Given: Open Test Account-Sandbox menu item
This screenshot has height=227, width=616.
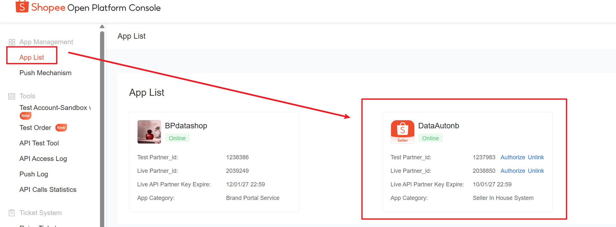Looking at the screenshot, I should coord(55,108).
